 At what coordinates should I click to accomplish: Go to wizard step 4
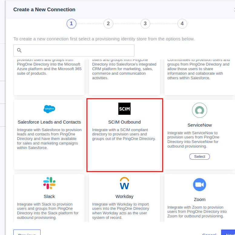click(x=182, y=24)
